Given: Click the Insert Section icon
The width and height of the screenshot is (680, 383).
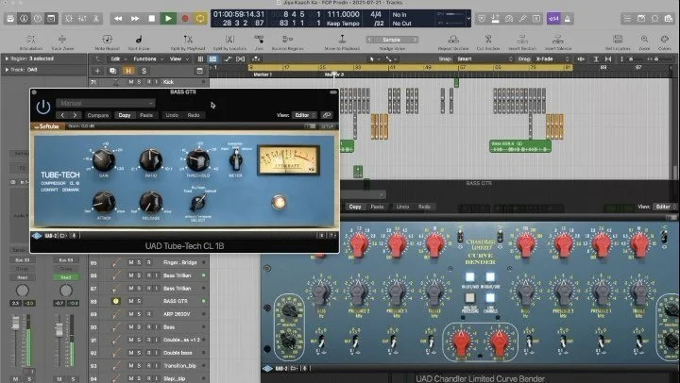Looking at the screenshot, I should pos(522,40).
